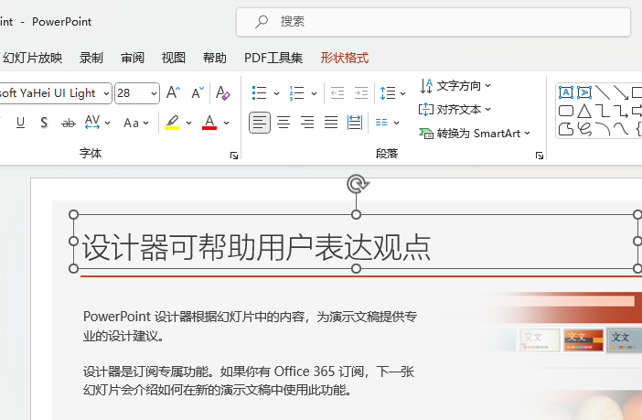Select the 形状格式 tab
This screenshot has width=642, height=420.
point(345,58)
